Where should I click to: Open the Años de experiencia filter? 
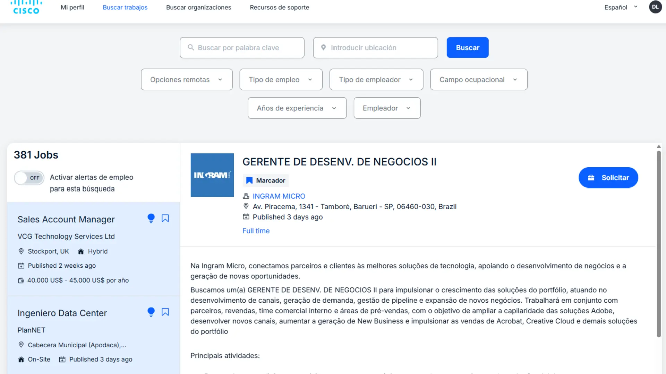297,108
